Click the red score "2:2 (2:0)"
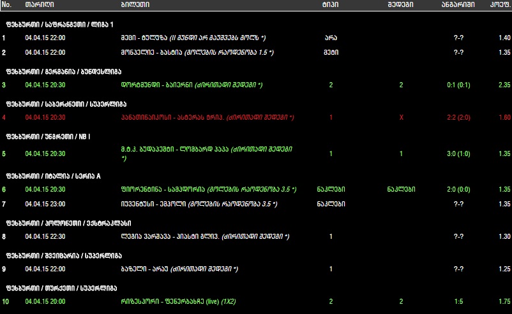 point(458,118)
